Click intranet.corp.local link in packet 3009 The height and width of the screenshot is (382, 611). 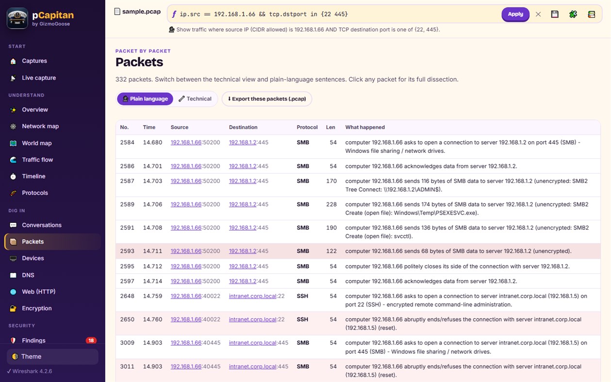point(253,343)
